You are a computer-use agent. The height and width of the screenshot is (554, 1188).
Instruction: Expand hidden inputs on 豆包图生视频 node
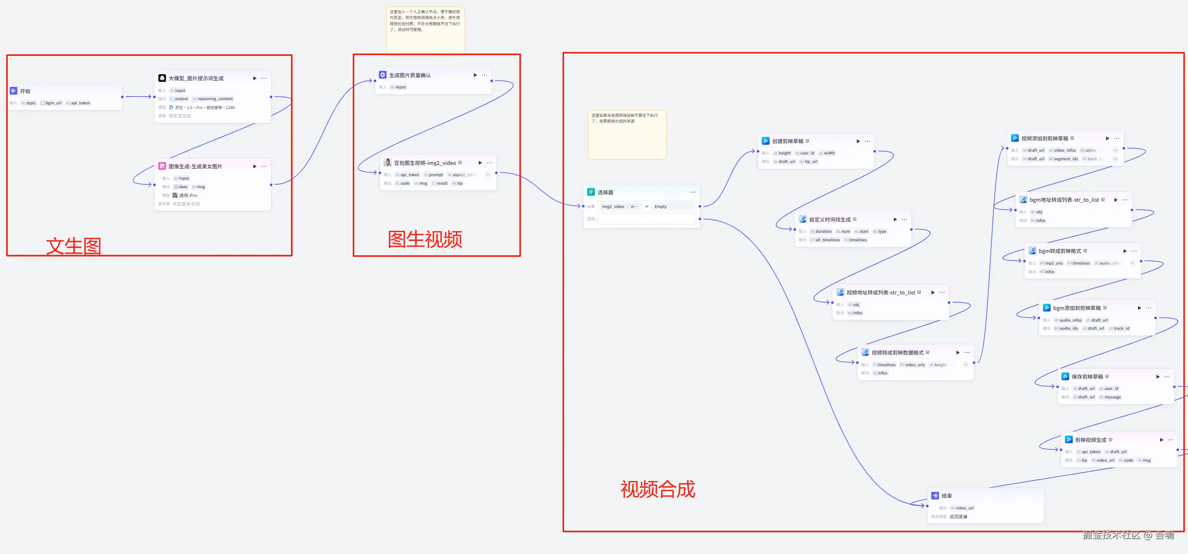(488, 175)
